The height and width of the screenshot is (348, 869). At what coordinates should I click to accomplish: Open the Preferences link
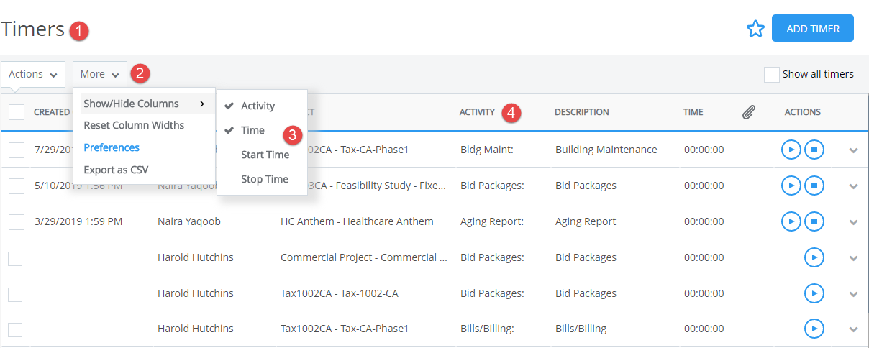[x=112, y=147]
